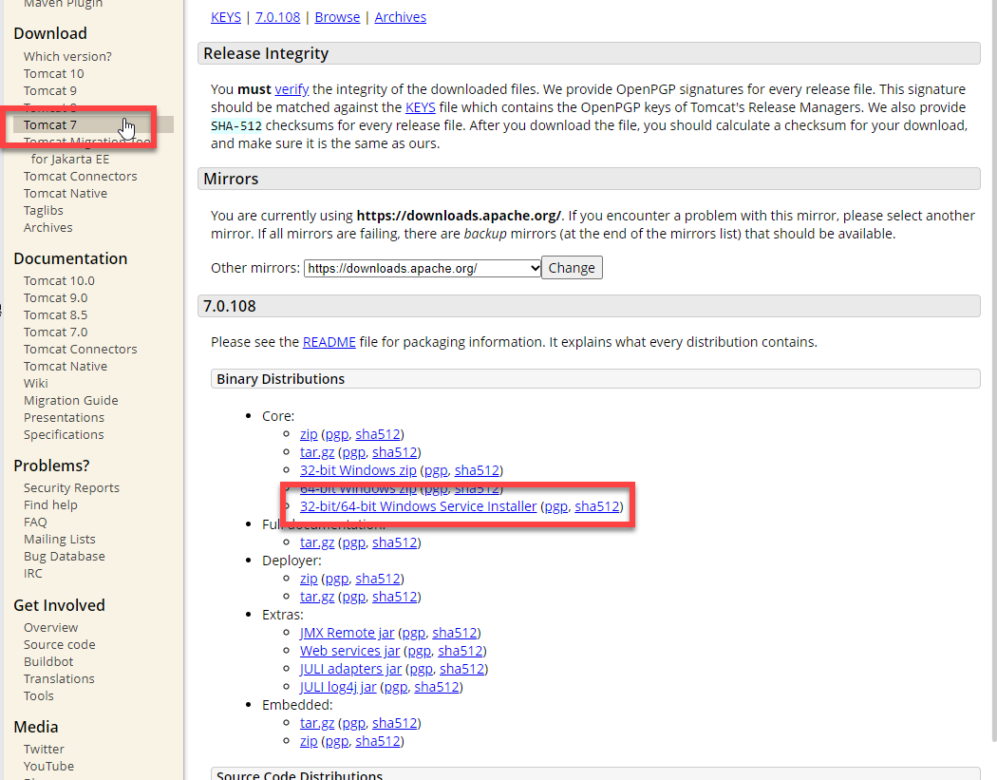997x780 pixels.
Task: Open the Find help page
Action: click(x=50, y=505)
